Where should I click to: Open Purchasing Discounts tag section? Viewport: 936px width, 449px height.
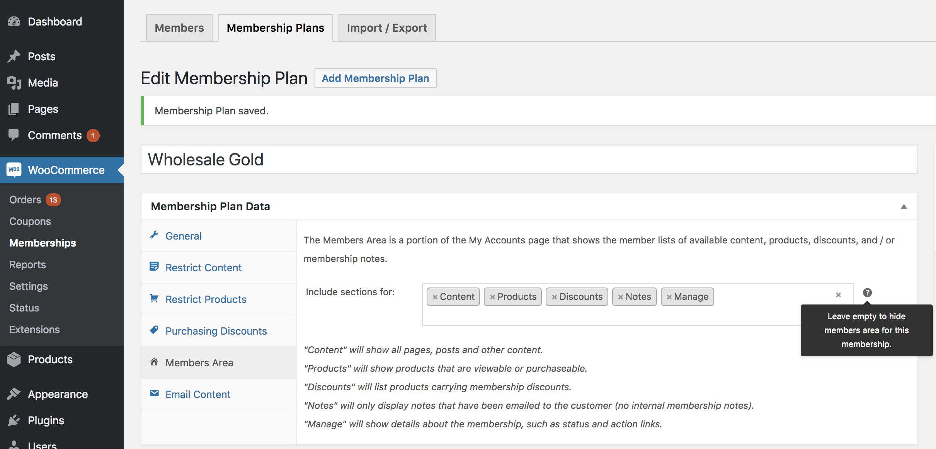(x=216, y=331)
